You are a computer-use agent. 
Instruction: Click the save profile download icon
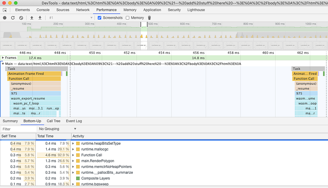pos(40,18)
